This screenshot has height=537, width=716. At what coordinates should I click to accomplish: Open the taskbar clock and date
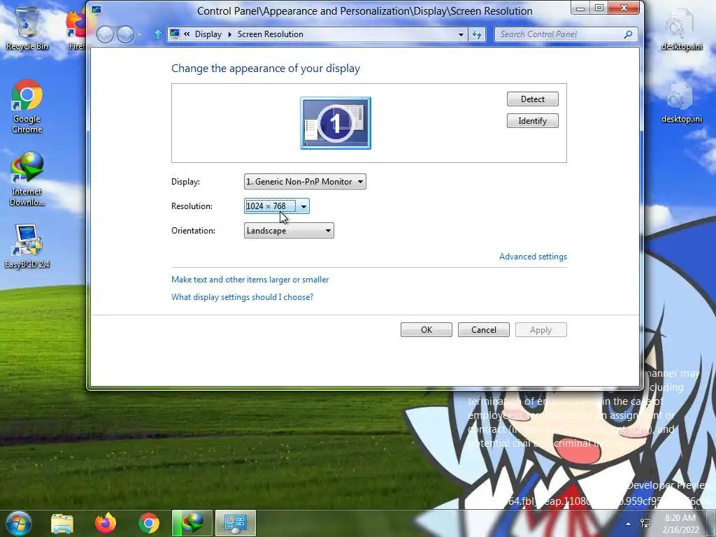coord(680,524)
